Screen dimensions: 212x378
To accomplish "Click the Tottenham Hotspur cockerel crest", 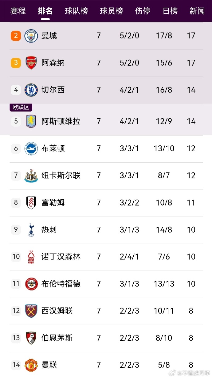I will [31, 230].
